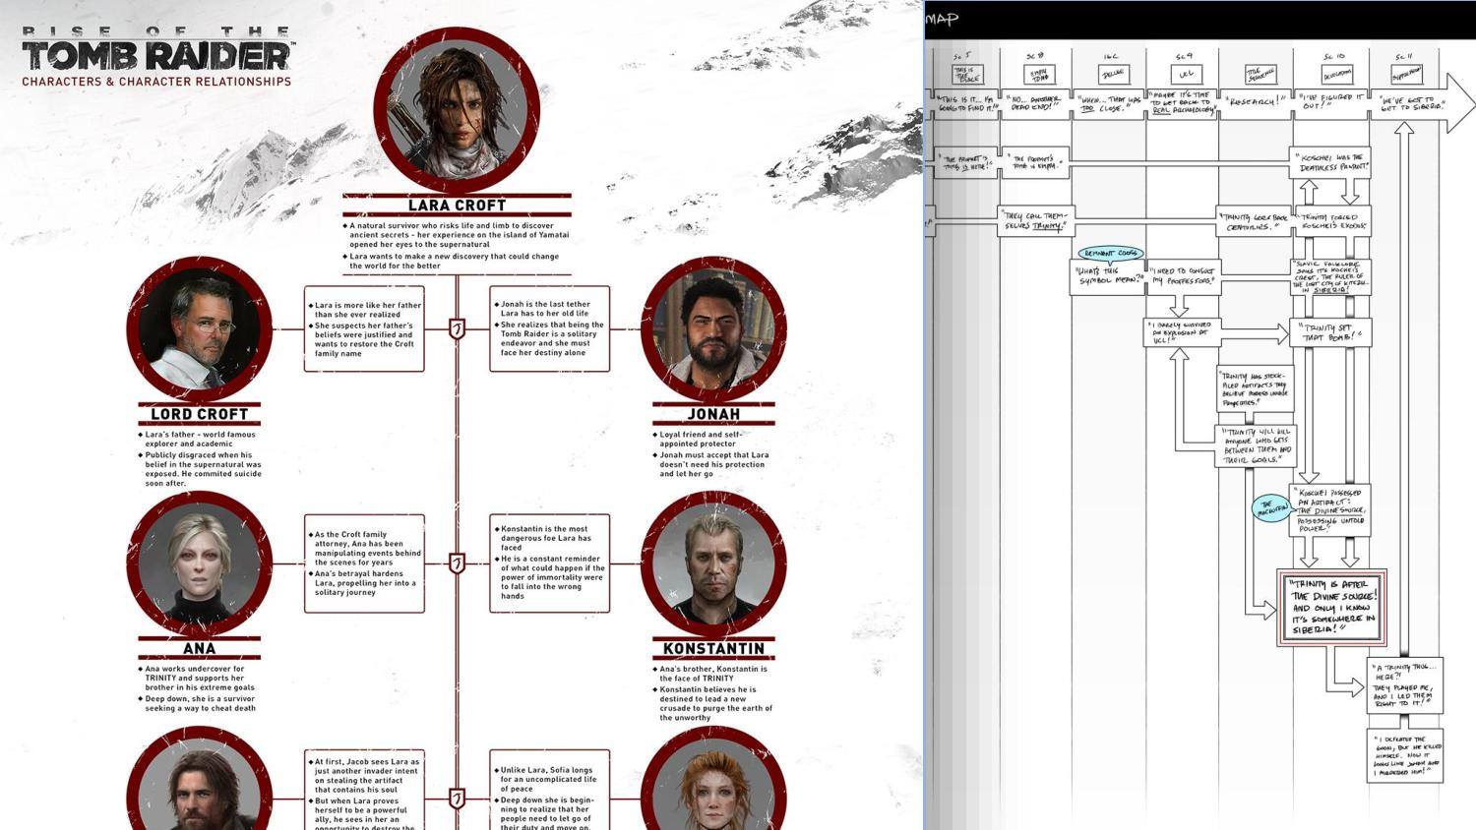Click the box 'Trinity set that bomb!'
This screenshot has width=1476, height=830.
point(1330,333)
